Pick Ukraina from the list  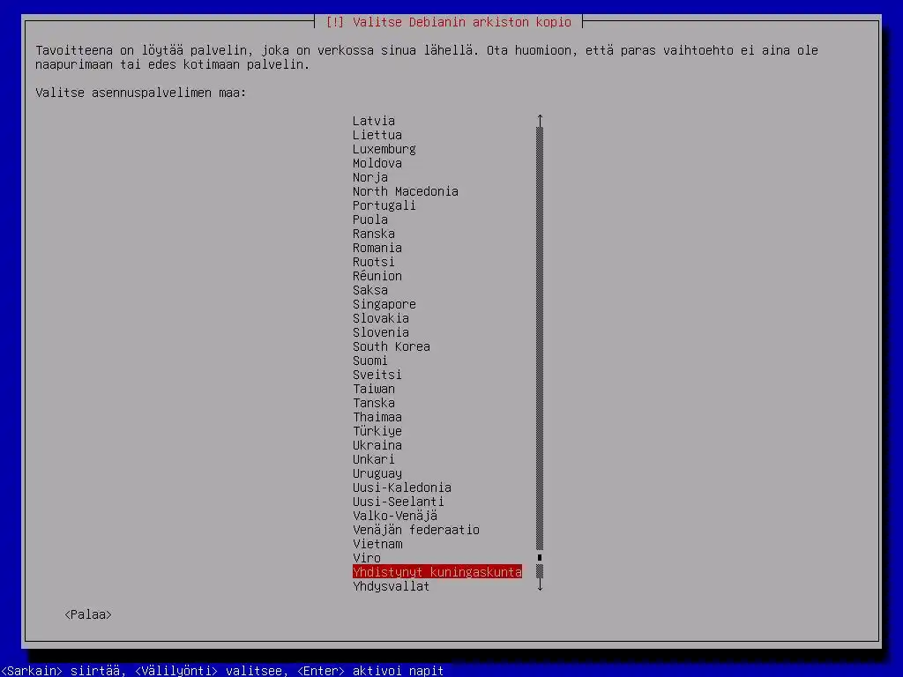[377, 445]
